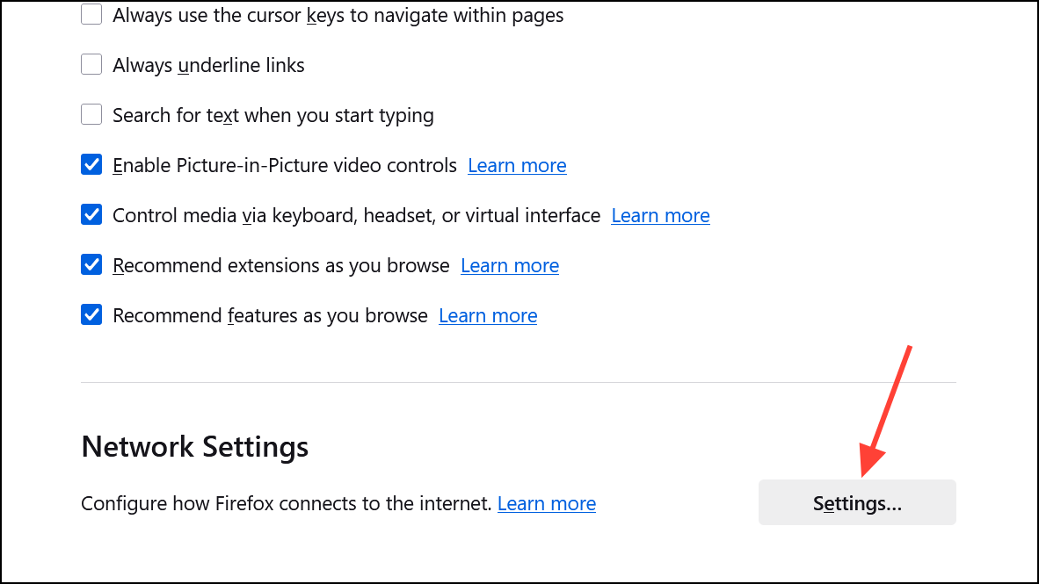This screenshot has height=584, width=1039.
Task: Enable the Always underline links option
Action: pos(91,64)
